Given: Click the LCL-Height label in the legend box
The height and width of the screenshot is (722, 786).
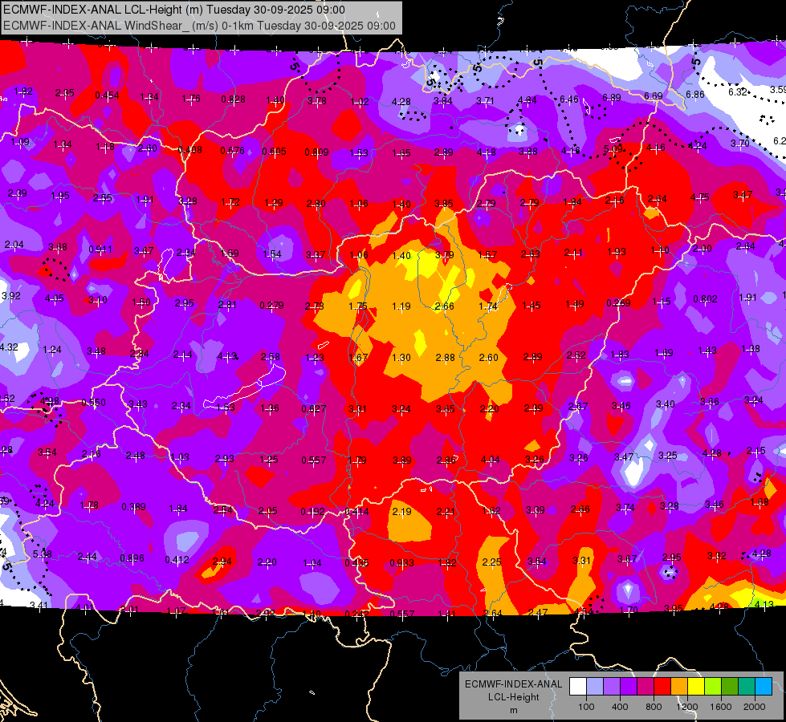Looking at the screenshot, I should pyautogui.click(x=513, y=697).
